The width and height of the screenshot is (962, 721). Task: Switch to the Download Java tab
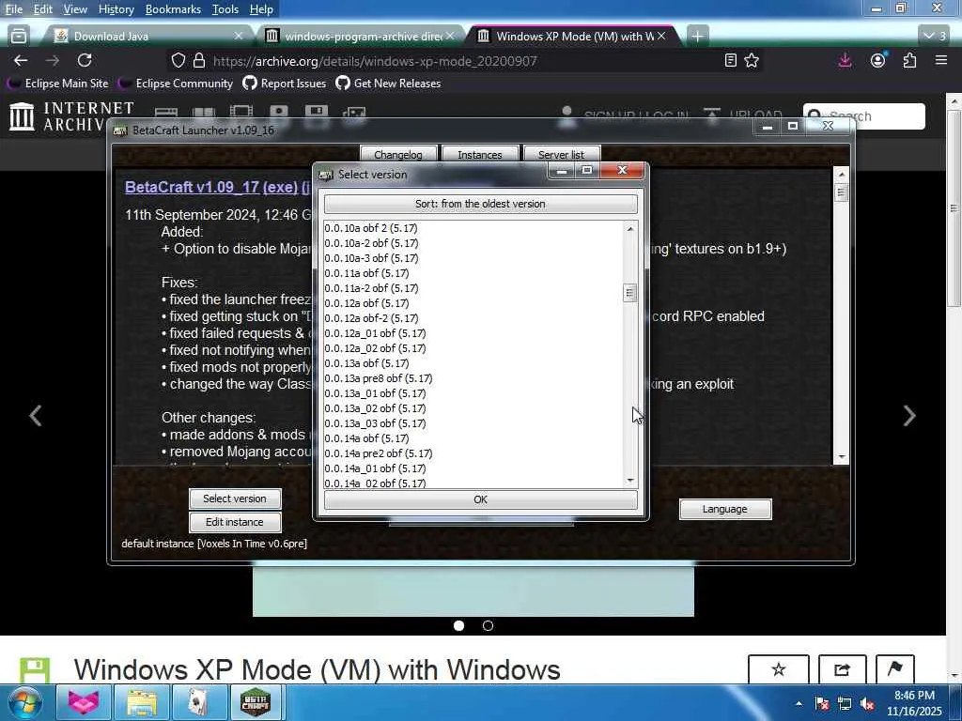pyautogui.click(x=147, y=37)
